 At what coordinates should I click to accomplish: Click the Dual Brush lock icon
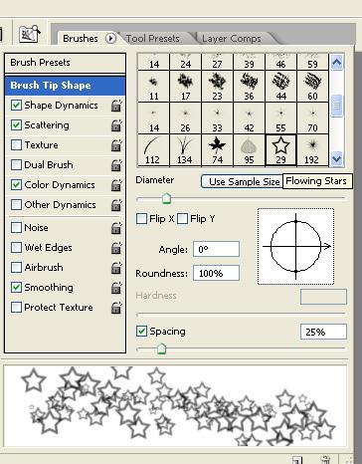pyautogui.click(x=116, y=165)
